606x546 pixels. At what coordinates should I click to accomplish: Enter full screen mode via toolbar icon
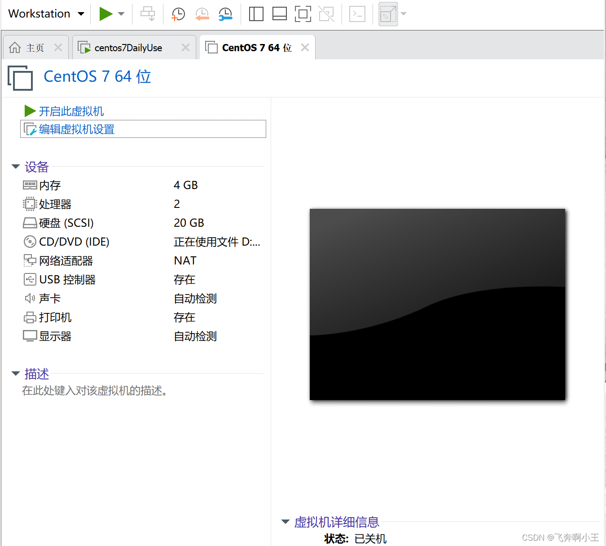[303, 14]
